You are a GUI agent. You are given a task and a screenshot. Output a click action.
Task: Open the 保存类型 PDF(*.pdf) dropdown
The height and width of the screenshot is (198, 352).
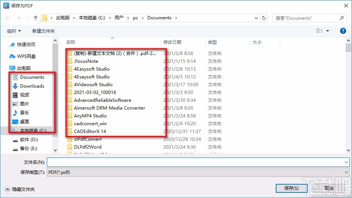(x=198, y=172)
